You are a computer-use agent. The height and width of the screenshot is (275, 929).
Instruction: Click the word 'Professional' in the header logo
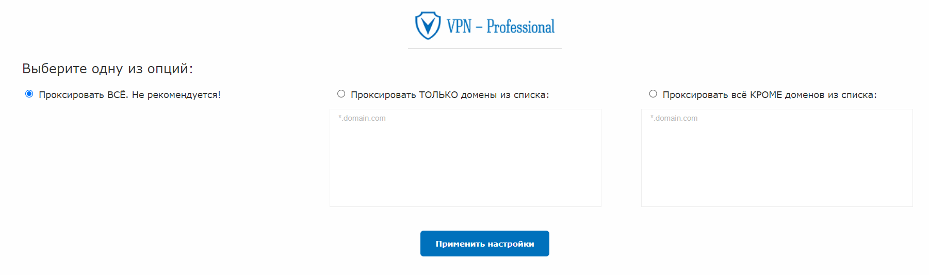click(x=520, y=26)
